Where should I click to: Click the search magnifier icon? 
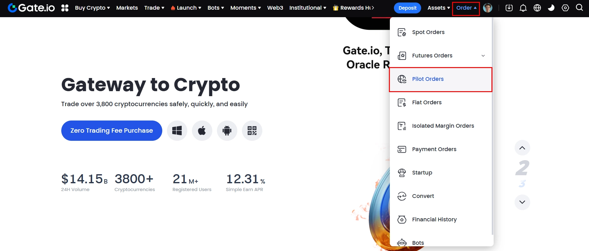(x=579, y=7)
